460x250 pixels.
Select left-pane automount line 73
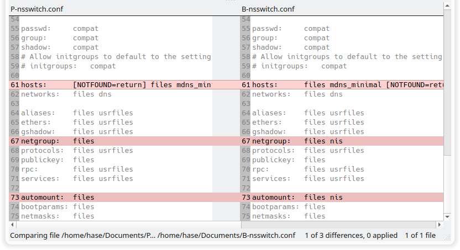coord(111,198)
